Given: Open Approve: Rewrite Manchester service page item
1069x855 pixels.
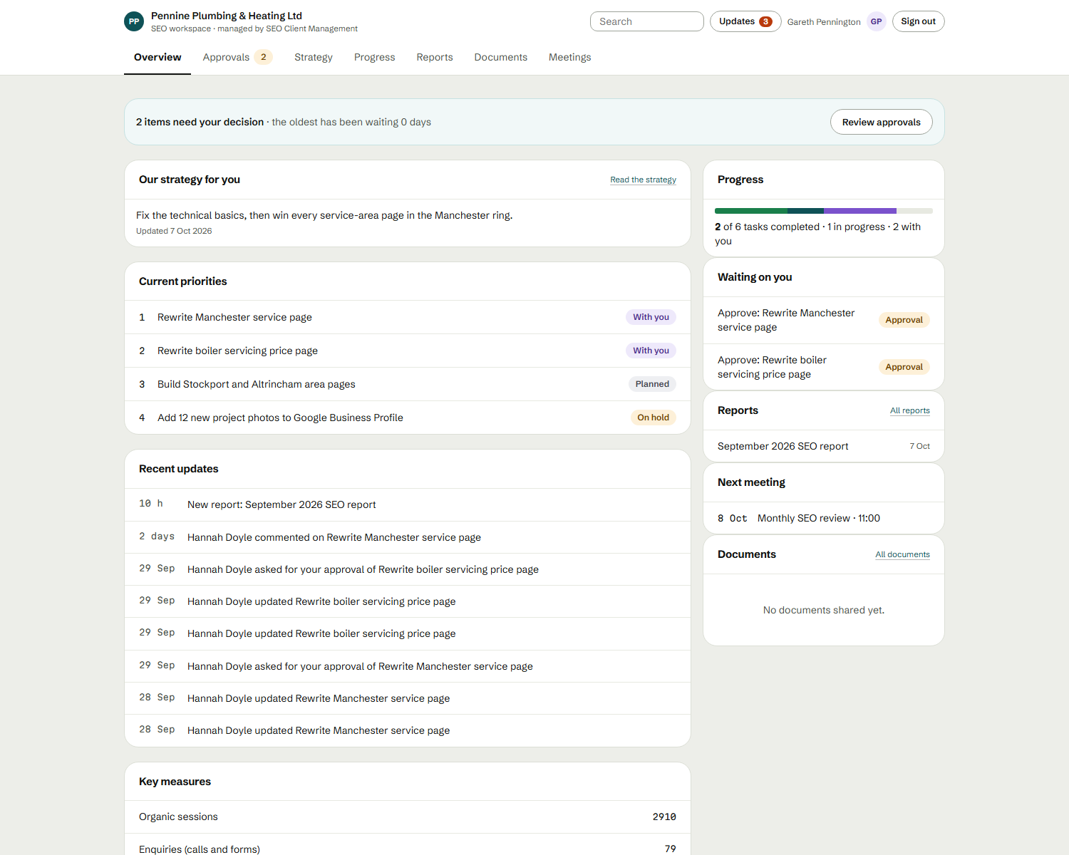Looking at the screenshot, I should click(x=824, y=320).
